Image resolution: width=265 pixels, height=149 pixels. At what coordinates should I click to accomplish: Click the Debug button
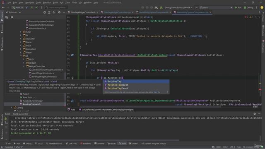[x=248, y=7]
